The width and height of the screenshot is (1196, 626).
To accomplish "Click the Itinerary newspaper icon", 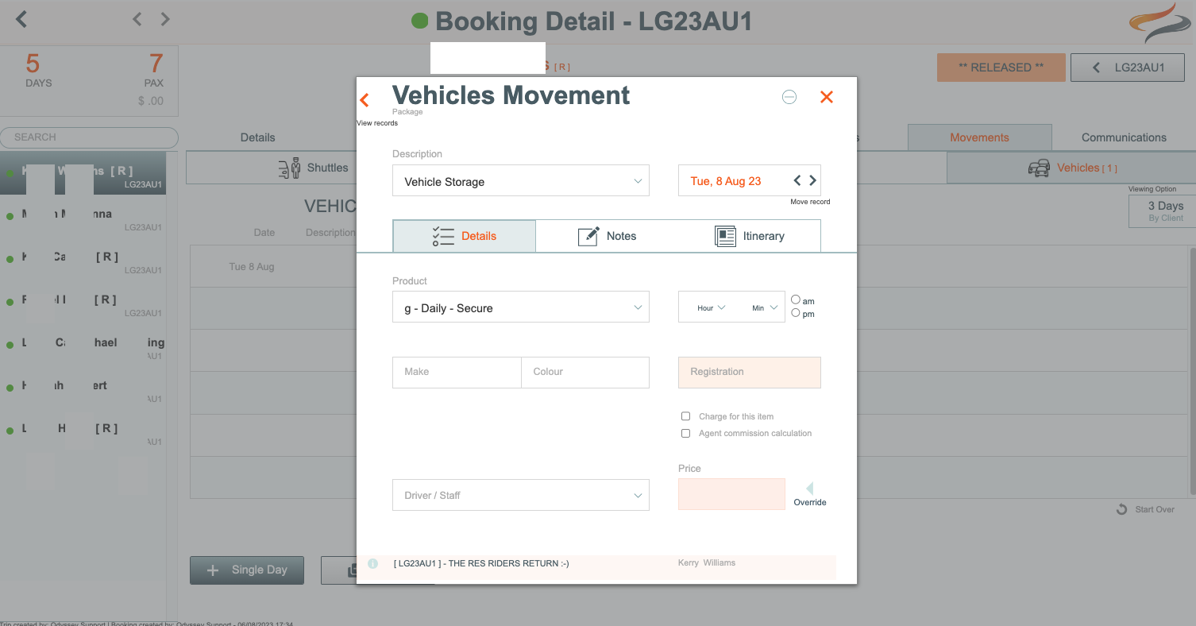I will pos(725,236).
